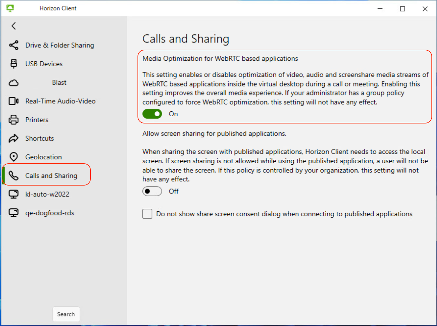Click the Calls and Sharing phone icon
The height and width of the screenshot is (326, 437).
point(14,176)
